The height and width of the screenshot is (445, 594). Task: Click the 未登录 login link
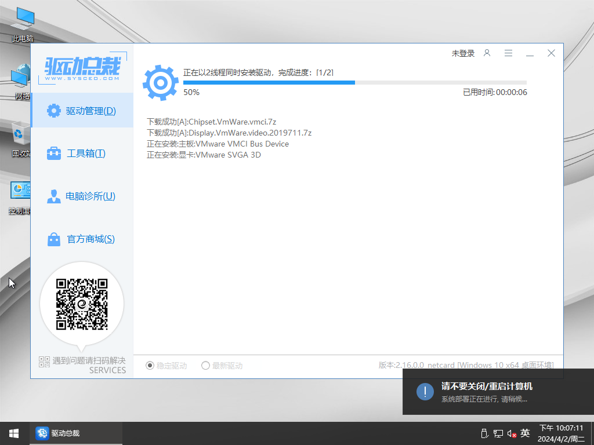463,53
